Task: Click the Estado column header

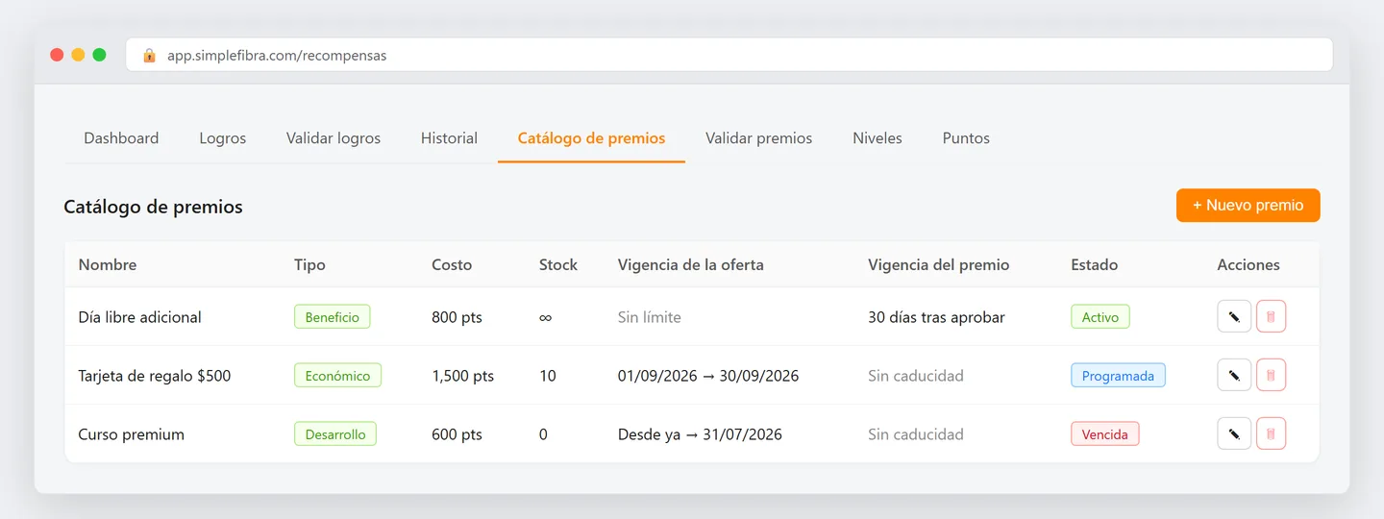Action: (1095, 264)
